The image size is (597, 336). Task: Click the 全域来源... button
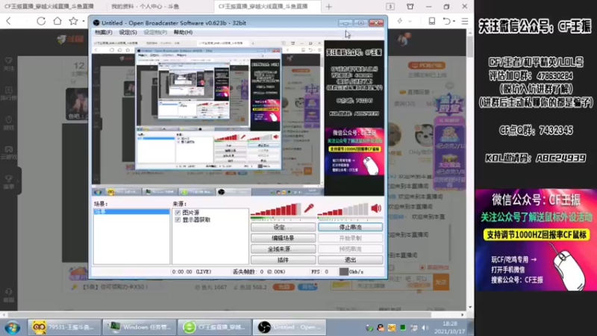click(x=284, y=249)
